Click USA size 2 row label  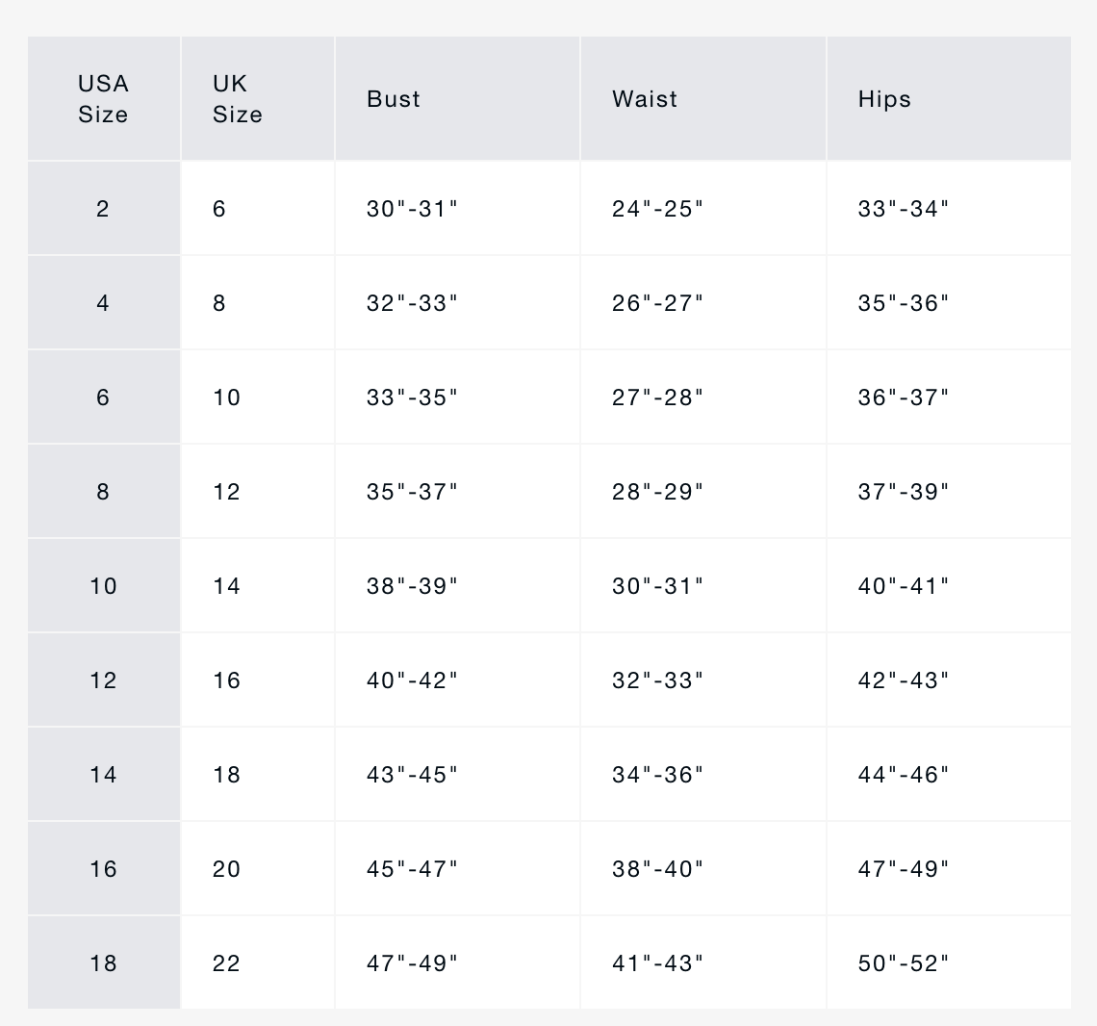104,209
